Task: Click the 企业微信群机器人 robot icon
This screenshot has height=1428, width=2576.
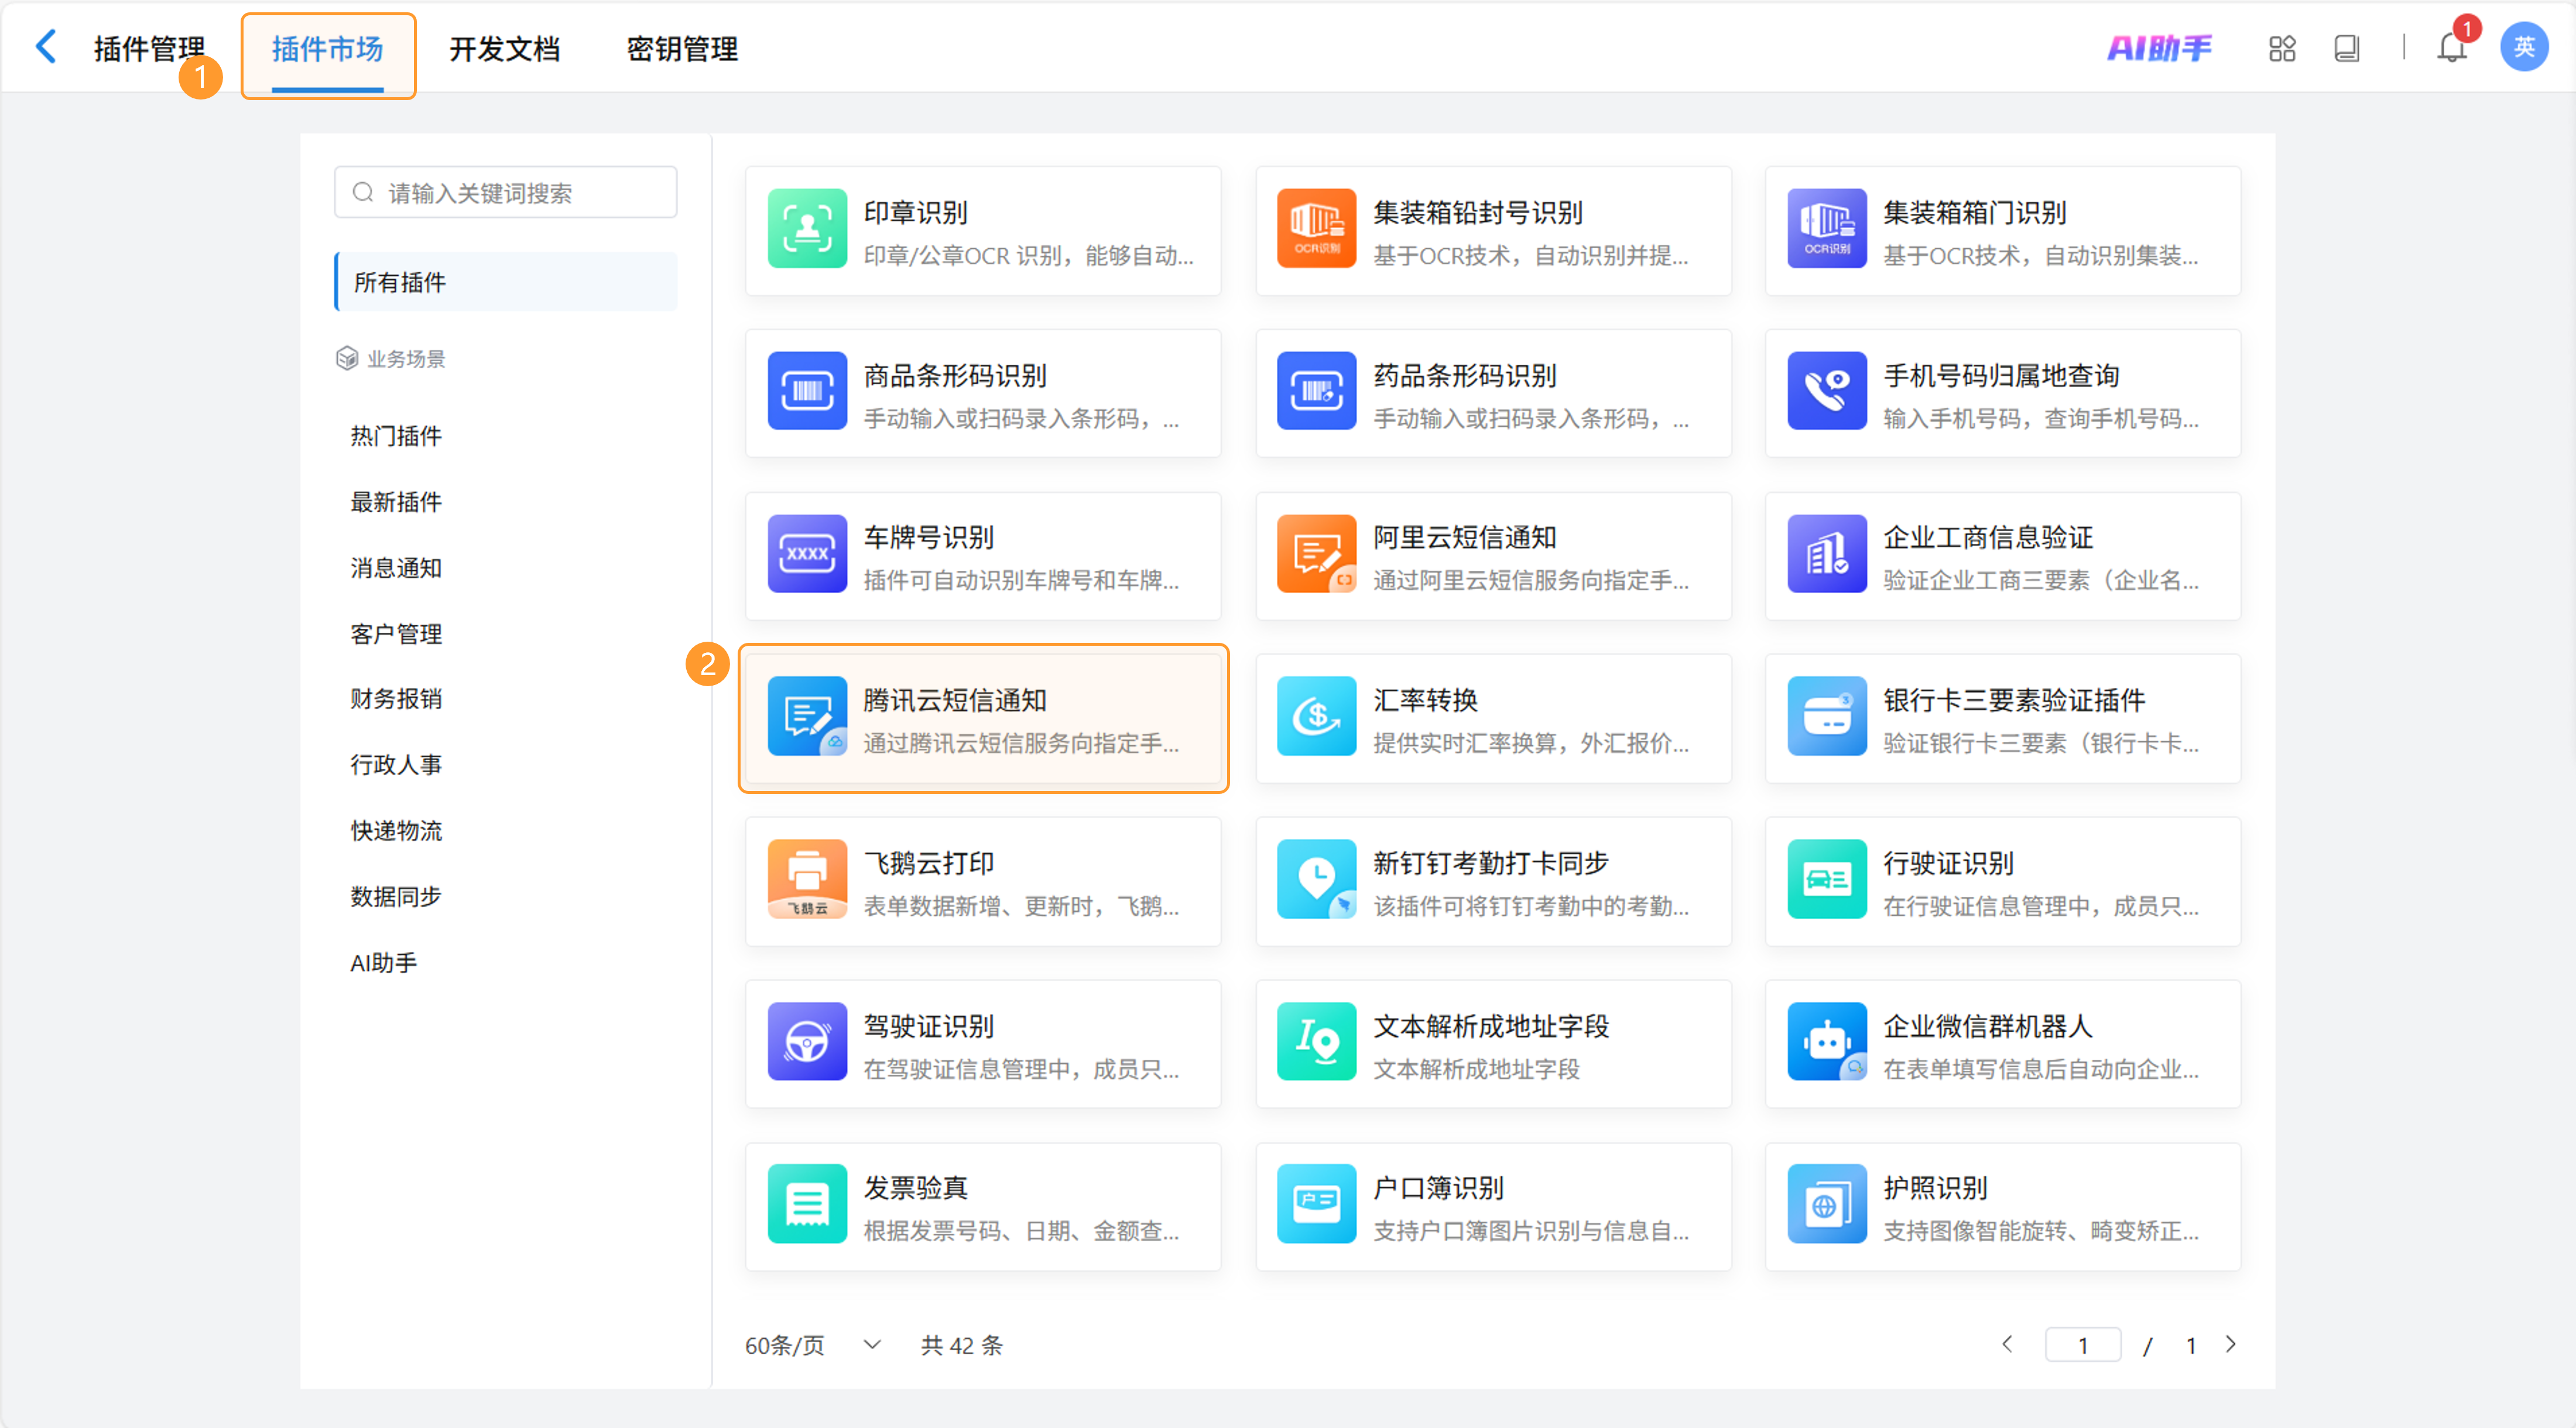Action: (1826, 1042)
